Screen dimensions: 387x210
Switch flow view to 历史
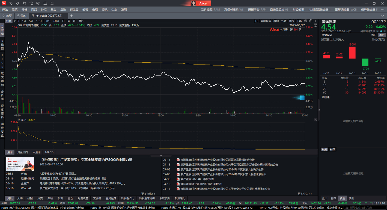[382, 35]
